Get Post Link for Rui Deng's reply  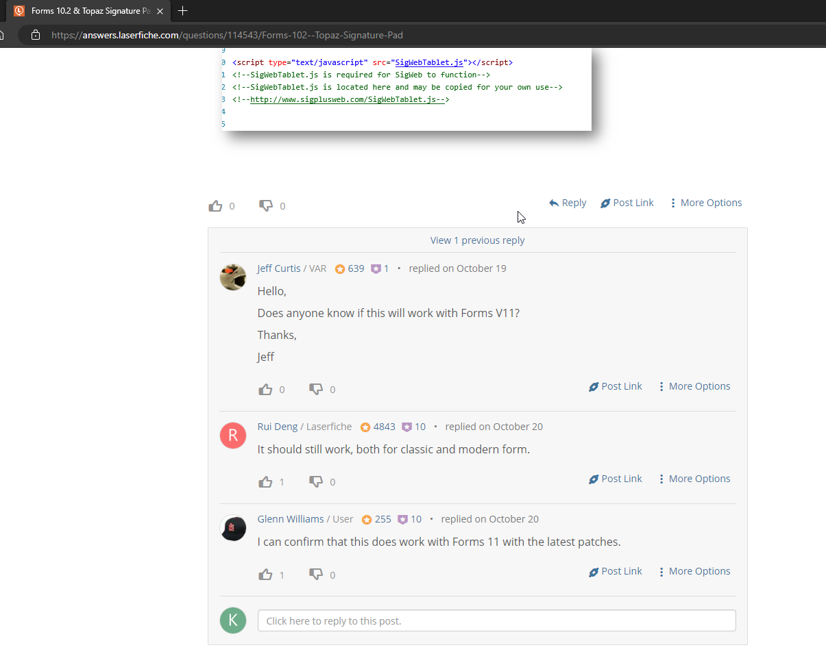616,479
